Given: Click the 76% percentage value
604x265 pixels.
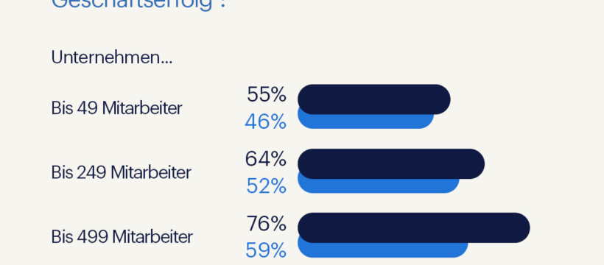Looking at the screenshot, I should pos(267,223).
